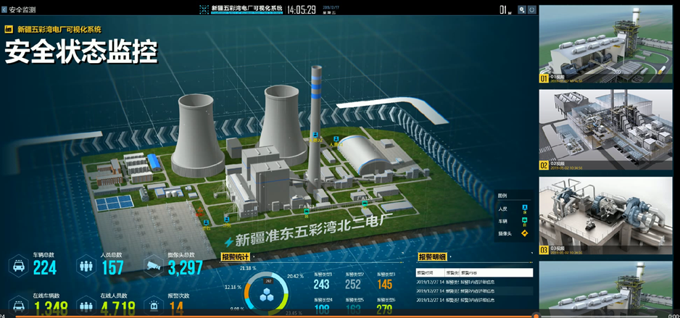Click the 292 tooltip on donut chart
Viewport: 680px width, 318px height.
[268, 281]
